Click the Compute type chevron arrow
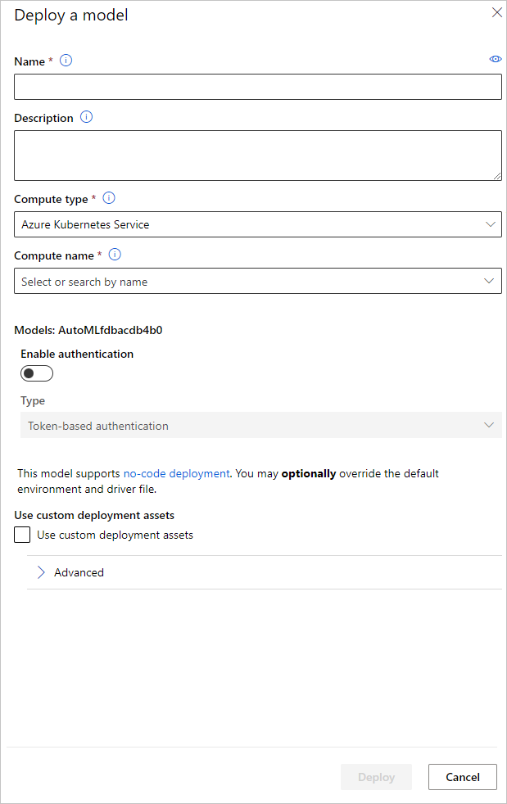The width and height of the screenshot is (507, 804). tap(491, 224)
